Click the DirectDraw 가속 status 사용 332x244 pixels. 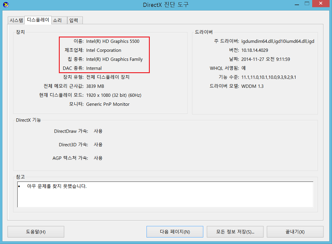(98, 131)
